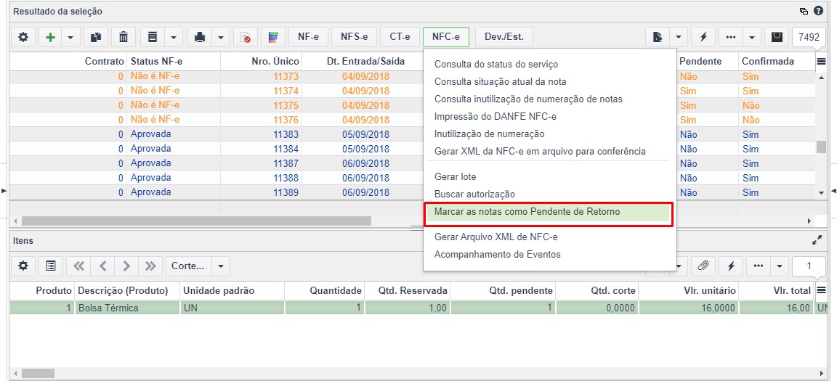
Task: Go to last item record
Action: tap(150, 266)
